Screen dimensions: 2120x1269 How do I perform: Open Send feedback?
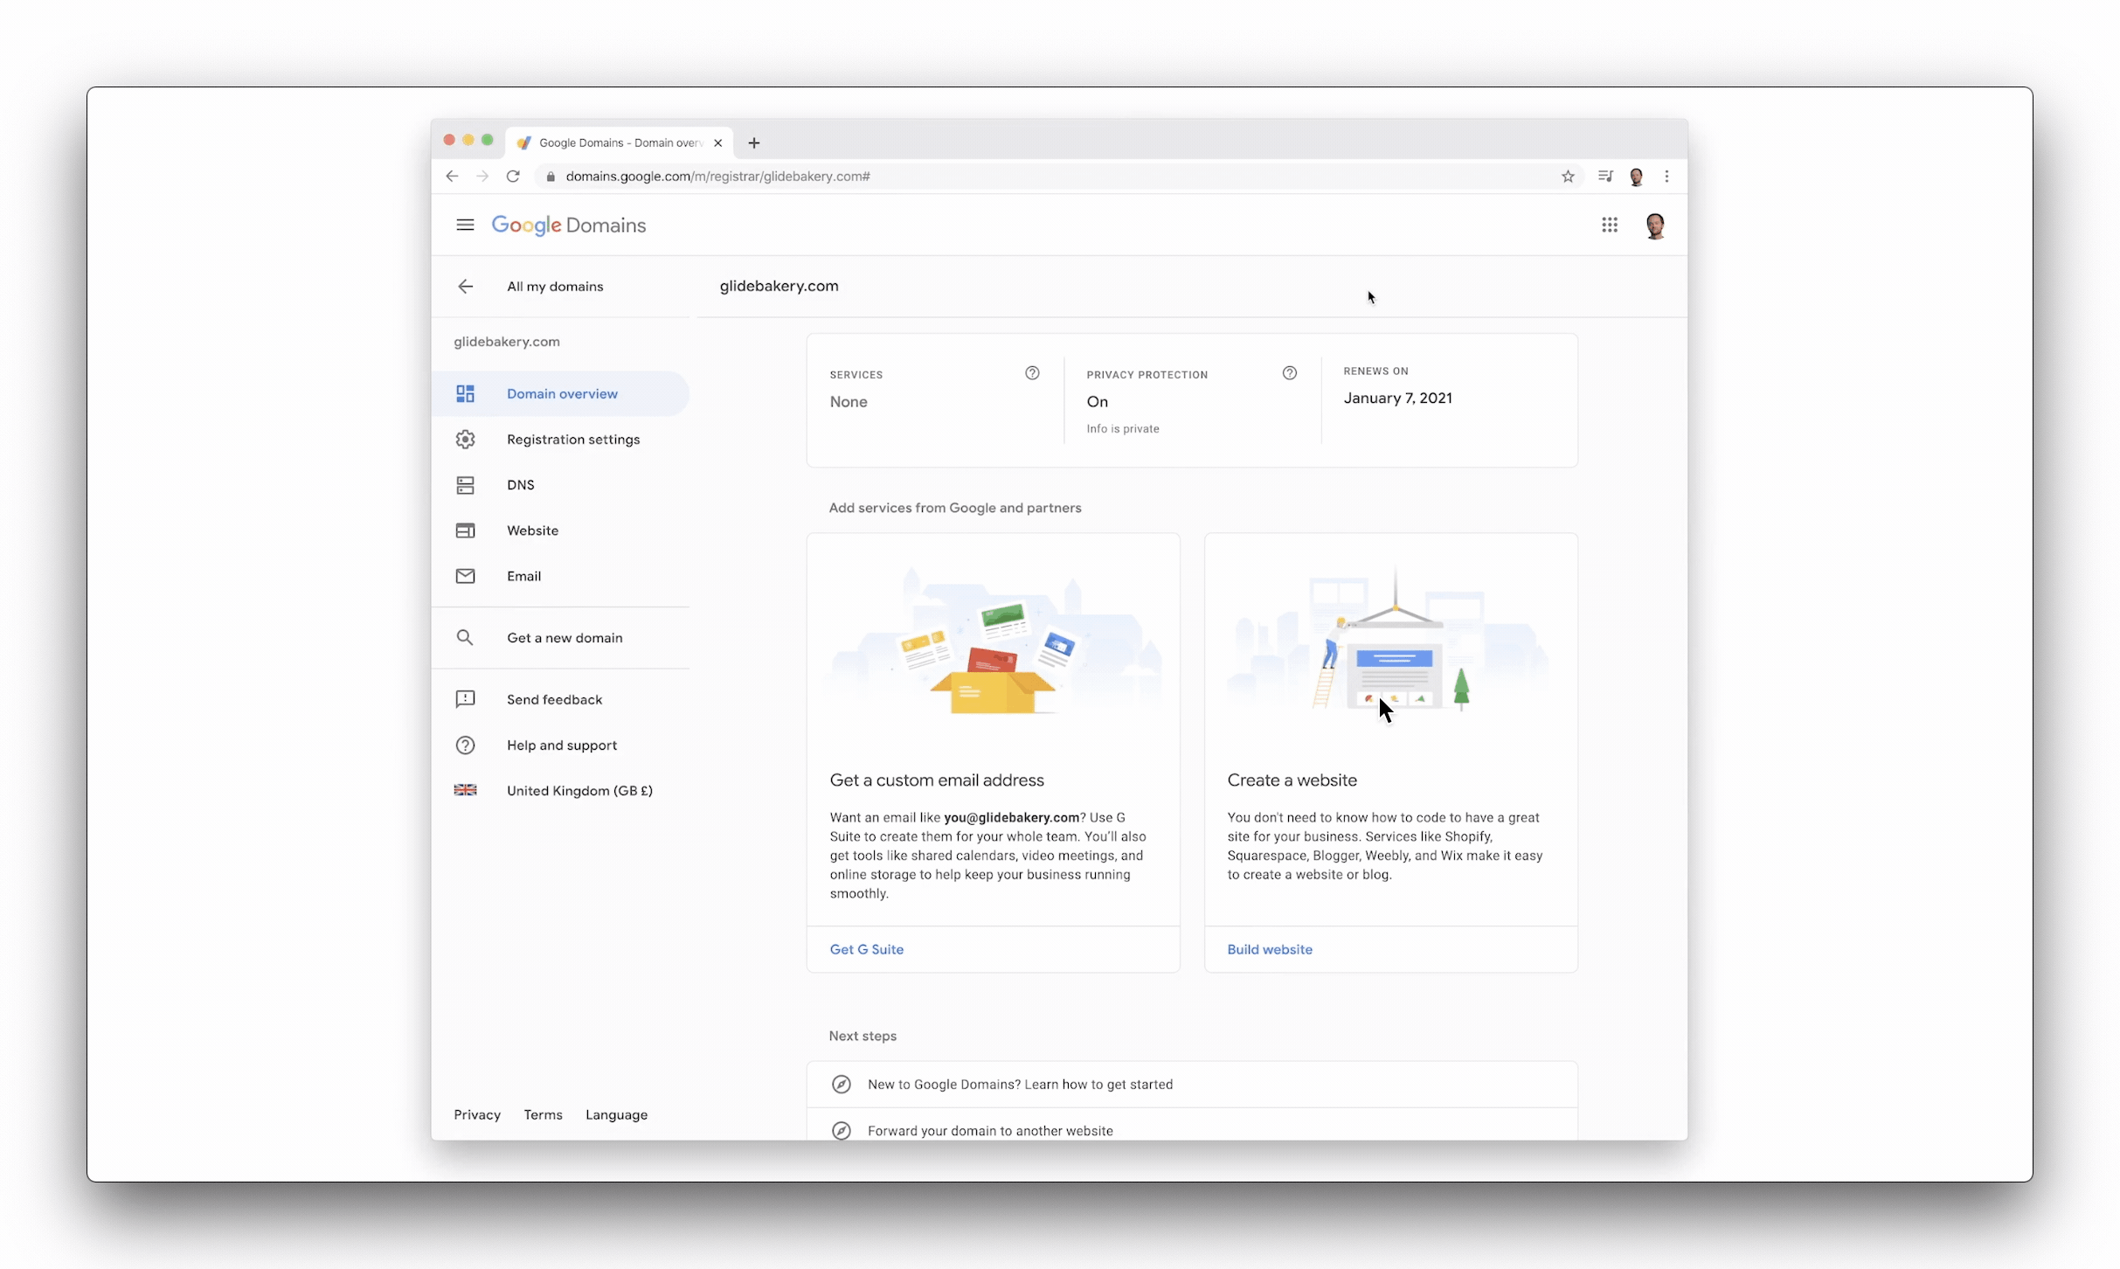pyautogui.click(x=554, y=699)
